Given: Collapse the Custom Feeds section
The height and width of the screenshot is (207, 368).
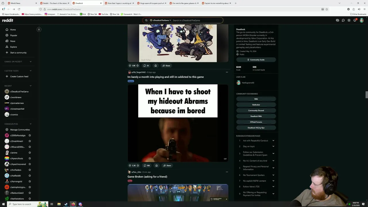Looking at the screenshot, I should coord(30,71).
